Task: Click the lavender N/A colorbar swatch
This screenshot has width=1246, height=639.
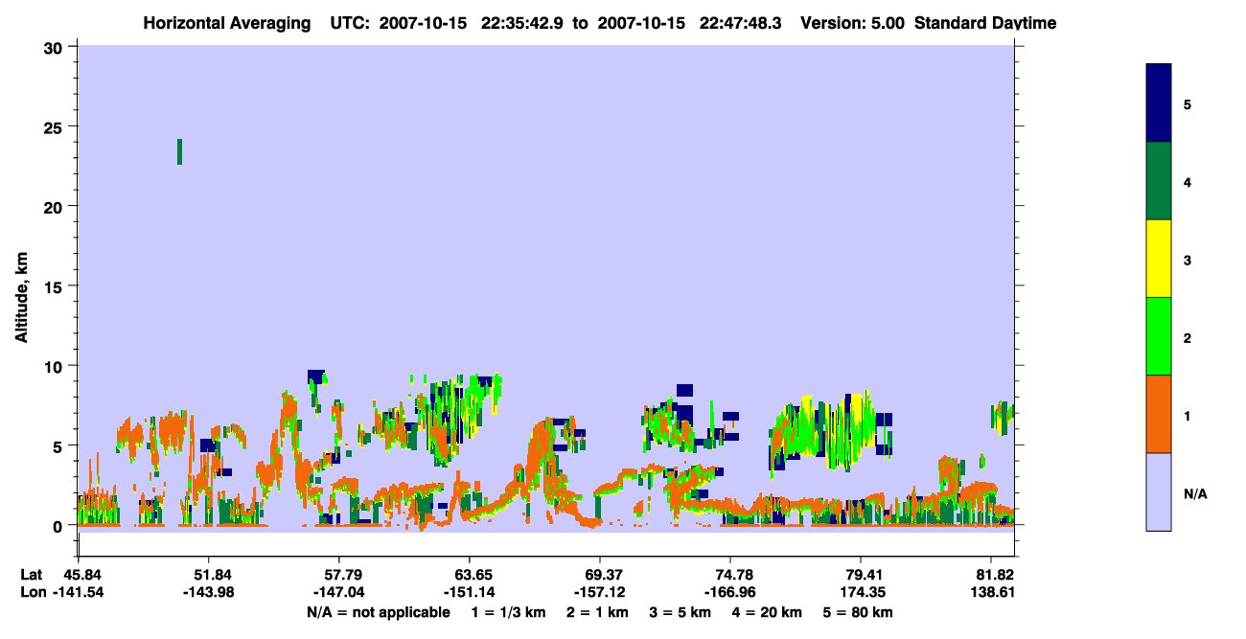Action: coord(1159,491)
